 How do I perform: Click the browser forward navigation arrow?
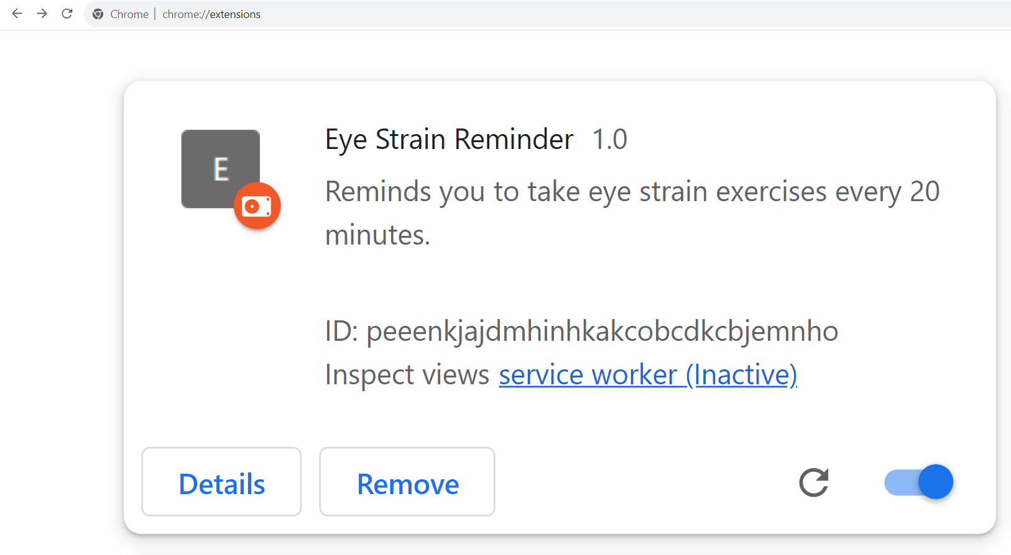coord(42,14)
